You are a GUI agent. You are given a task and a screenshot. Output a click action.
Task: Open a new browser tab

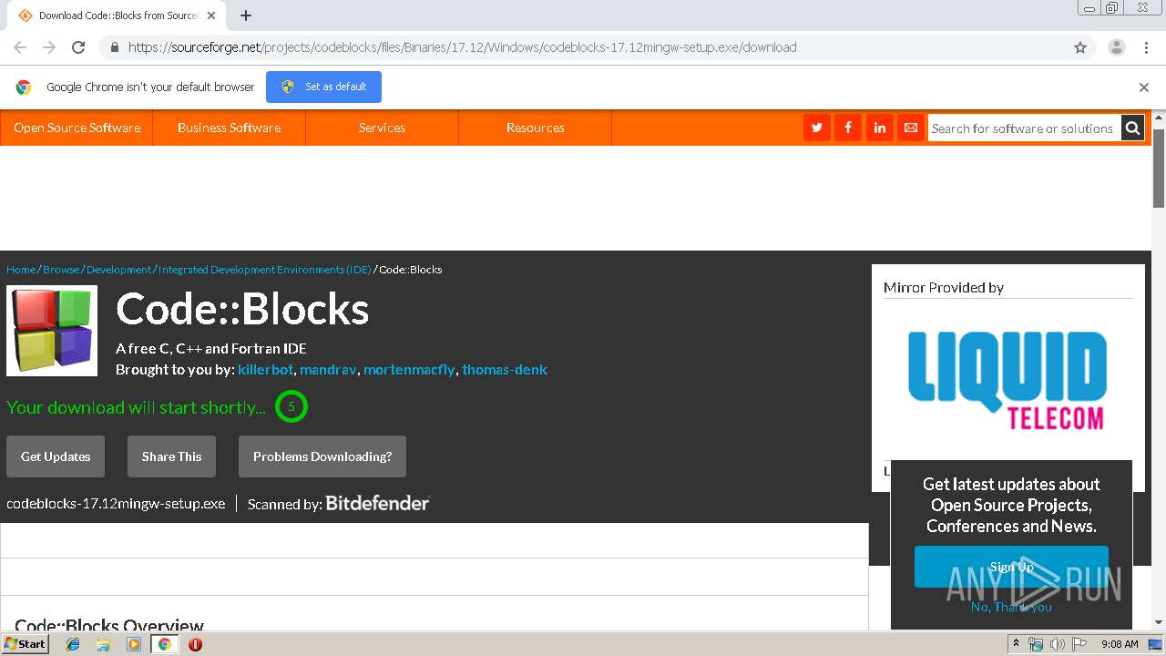(x=246, y=15)
